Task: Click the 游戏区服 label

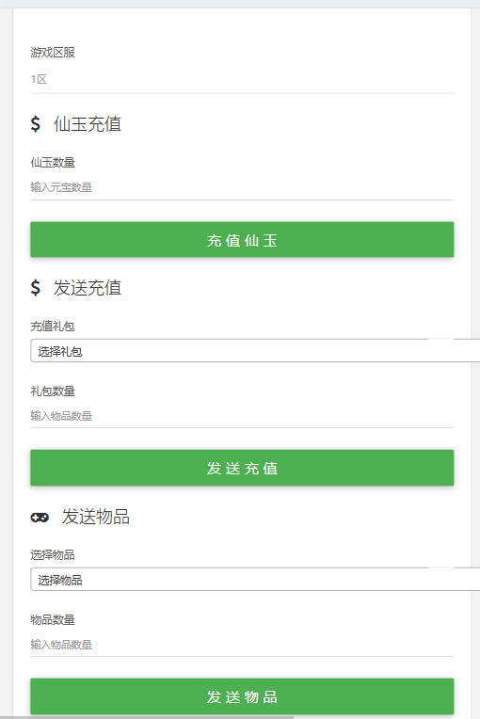Action: click(53, 53)
